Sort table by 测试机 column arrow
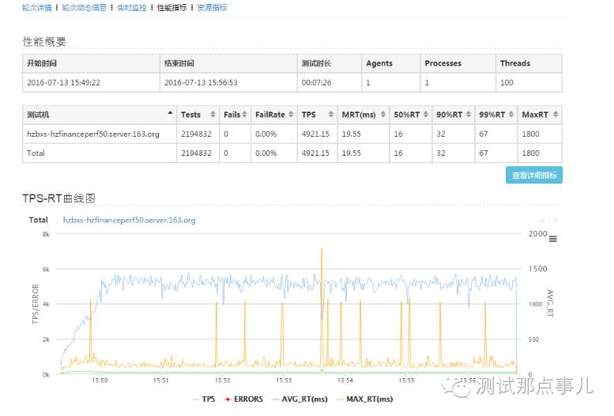The image size is (614, 416). (170, 113)
